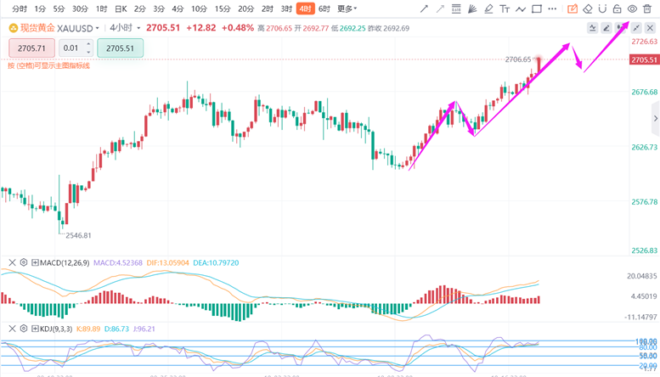The width and height of the screenshot is (660, 377).
Task: Click the trash icon to delete drawings
Action: [647, 8]
